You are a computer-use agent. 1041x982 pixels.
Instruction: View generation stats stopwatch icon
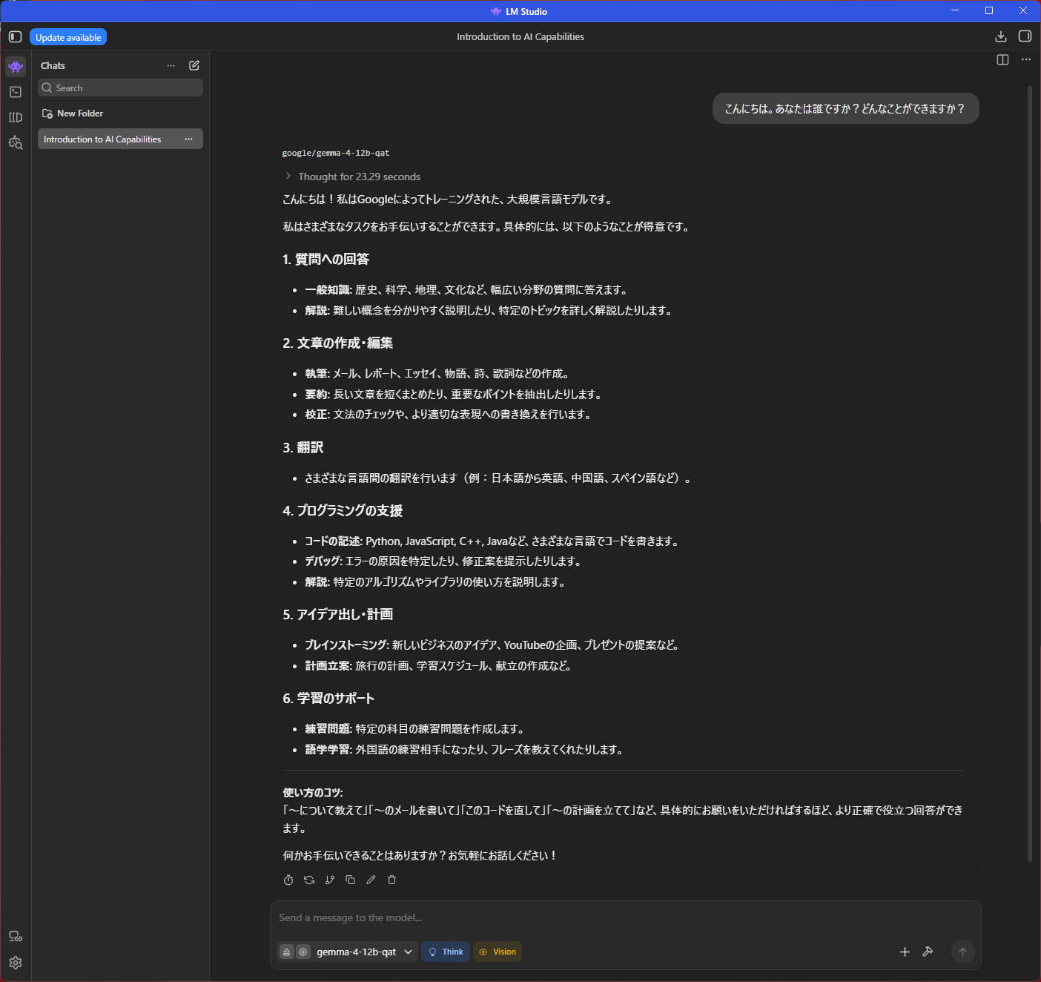(x=288, y=880)
